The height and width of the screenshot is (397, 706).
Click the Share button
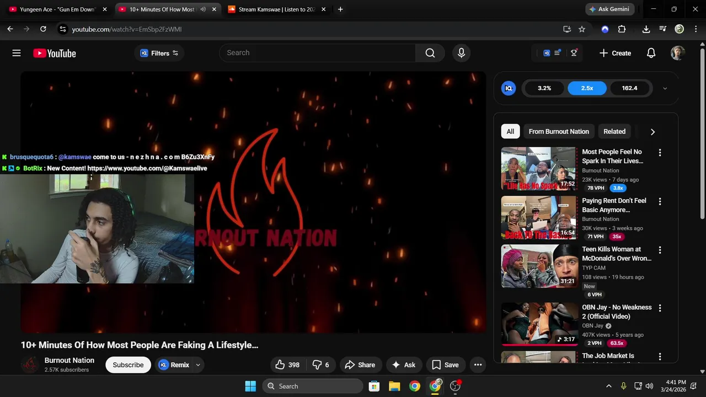coord(360,364)
